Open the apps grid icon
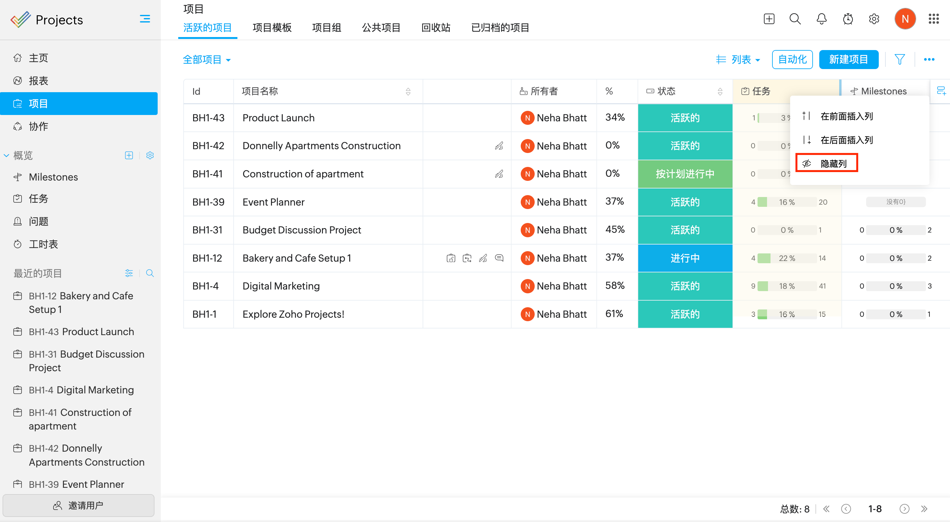This screenshot has width=950, height=522. 934,19
